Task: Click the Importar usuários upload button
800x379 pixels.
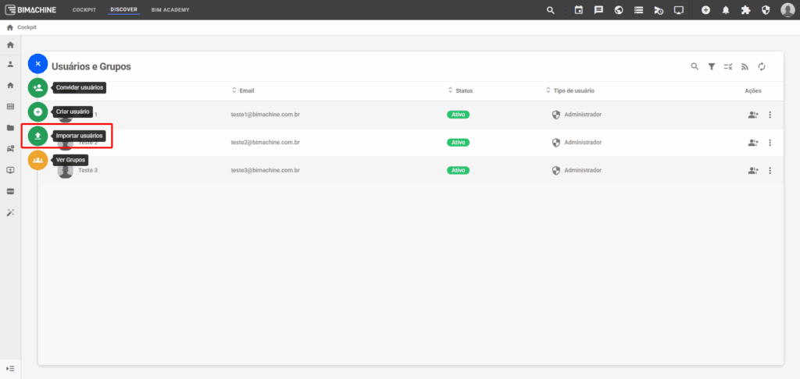Action: (x=37, y=136)
